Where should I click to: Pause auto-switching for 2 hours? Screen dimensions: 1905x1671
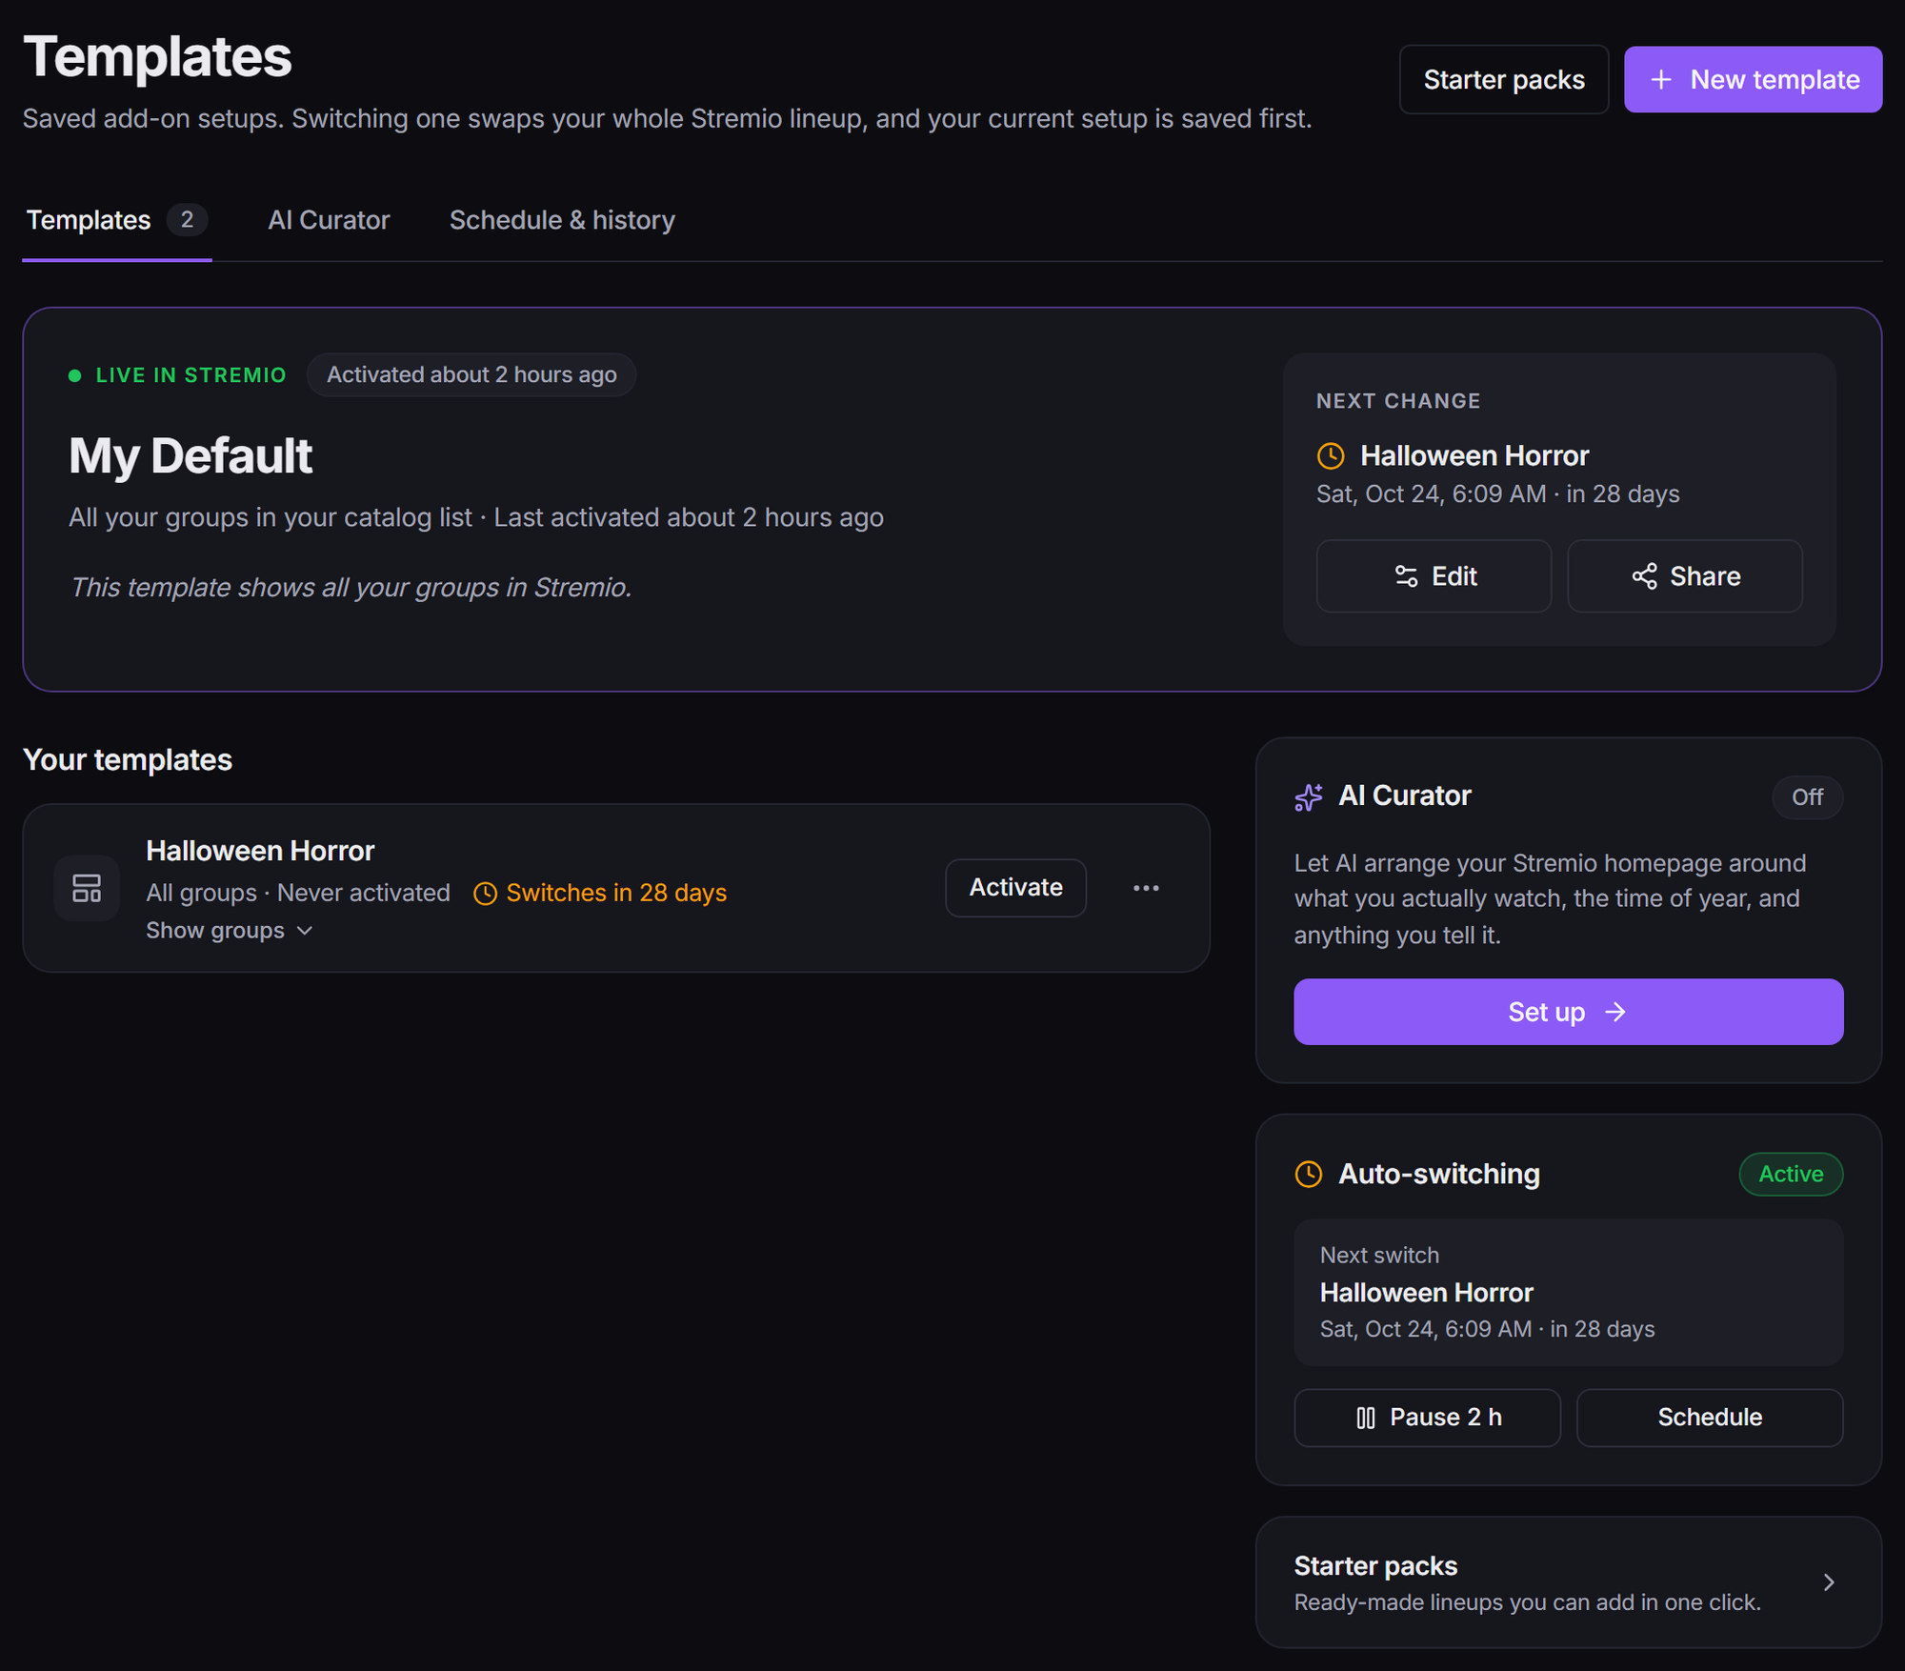tap(1427, 1418)
